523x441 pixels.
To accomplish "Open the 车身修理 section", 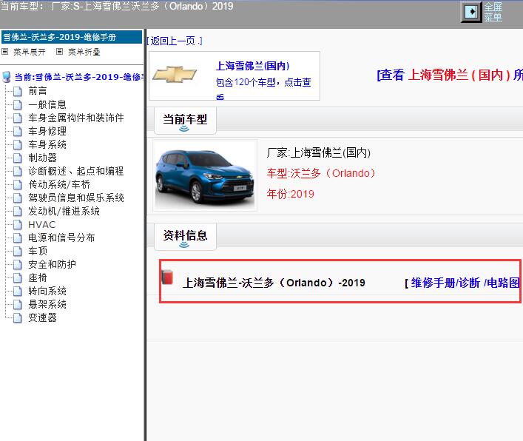I will click(47, 131).
